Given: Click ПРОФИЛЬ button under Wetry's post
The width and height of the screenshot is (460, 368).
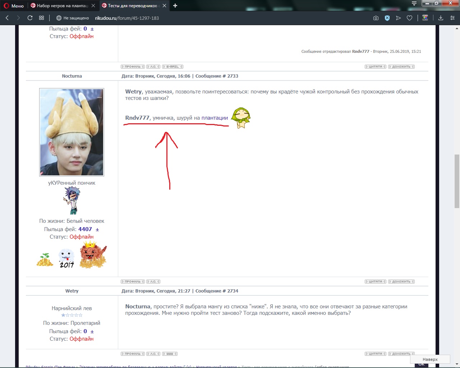Looking at the screenshot, I should pos(133,354).
